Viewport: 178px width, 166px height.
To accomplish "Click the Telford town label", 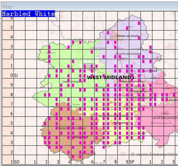I will pyautogui.click(x=89, y=64).
